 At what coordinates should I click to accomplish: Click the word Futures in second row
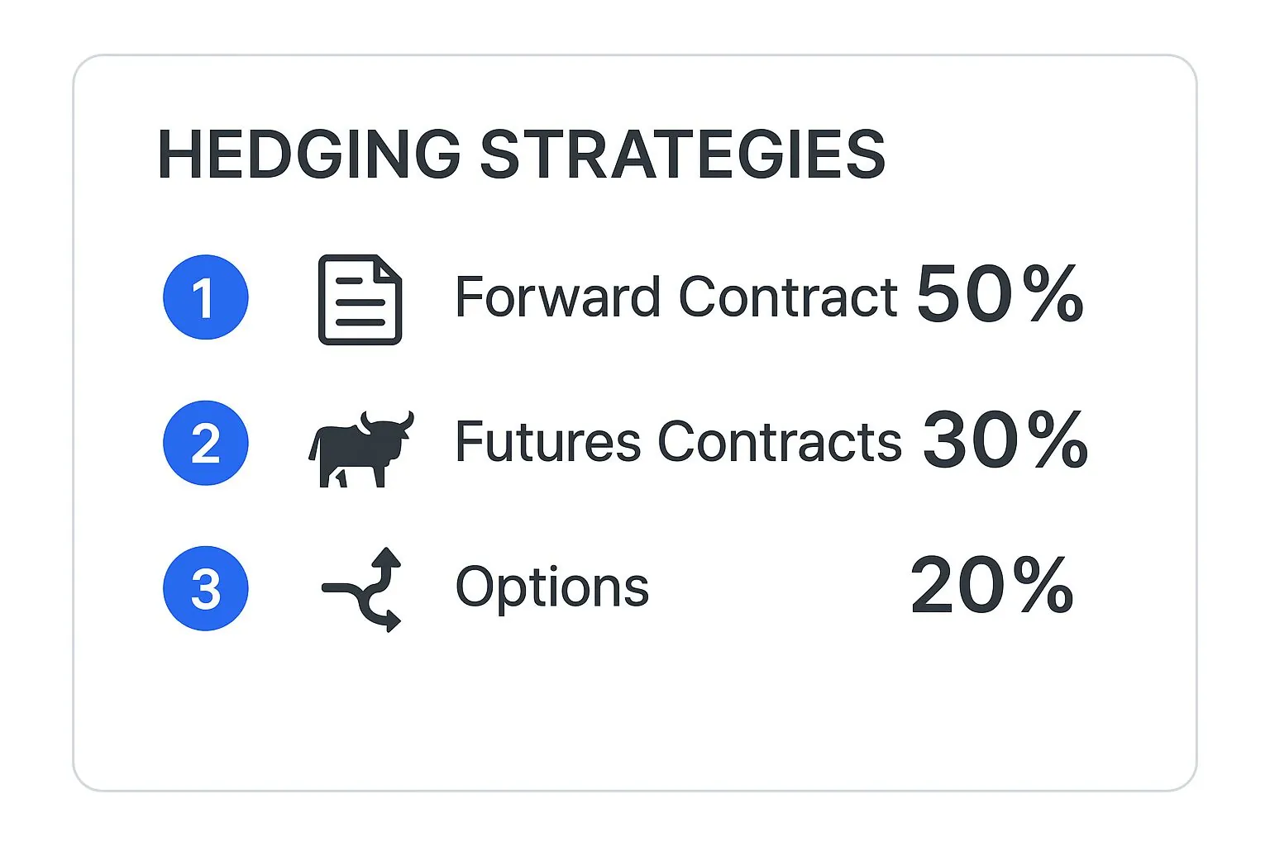[x=547, y=442]
